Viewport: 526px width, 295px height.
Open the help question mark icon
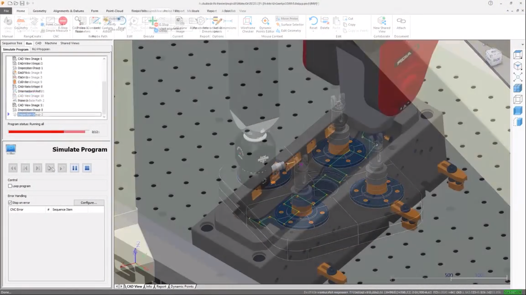click(491, 3)
